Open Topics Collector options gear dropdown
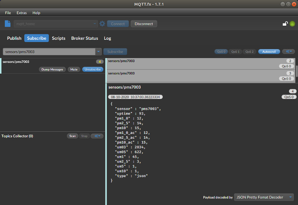The width and height of the screenshot is (298, 205). [x=97, y=136]
